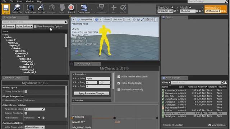Open Mesh asset list icon
The height and width of the screenshot is (129, 230).
point(197,11)
